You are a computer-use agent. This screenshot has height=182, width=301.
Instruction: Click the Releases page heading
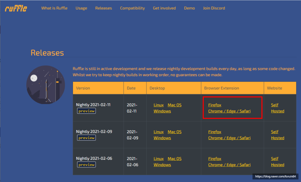pos(47,53)
